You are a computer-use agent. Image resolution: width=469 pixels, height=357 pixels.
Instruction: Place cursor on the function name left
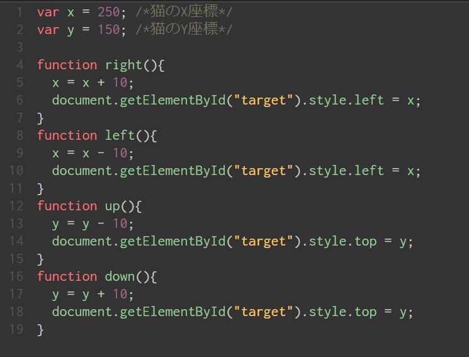[x=120, y=135]
